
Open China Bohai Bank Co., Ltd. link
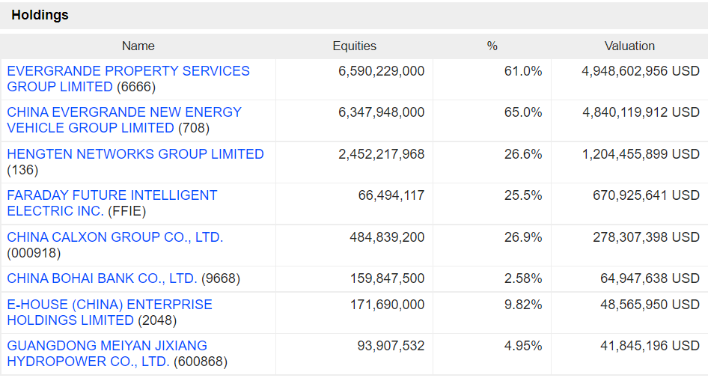102,278
